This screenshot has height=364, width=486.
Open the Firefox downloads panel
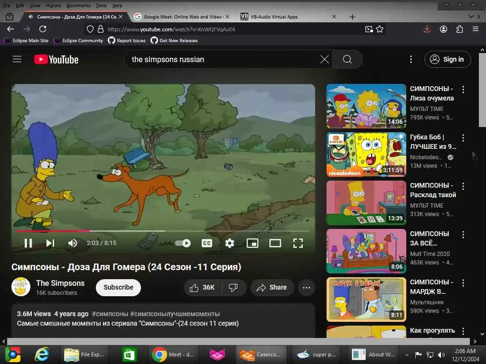[x=427, y=29]
